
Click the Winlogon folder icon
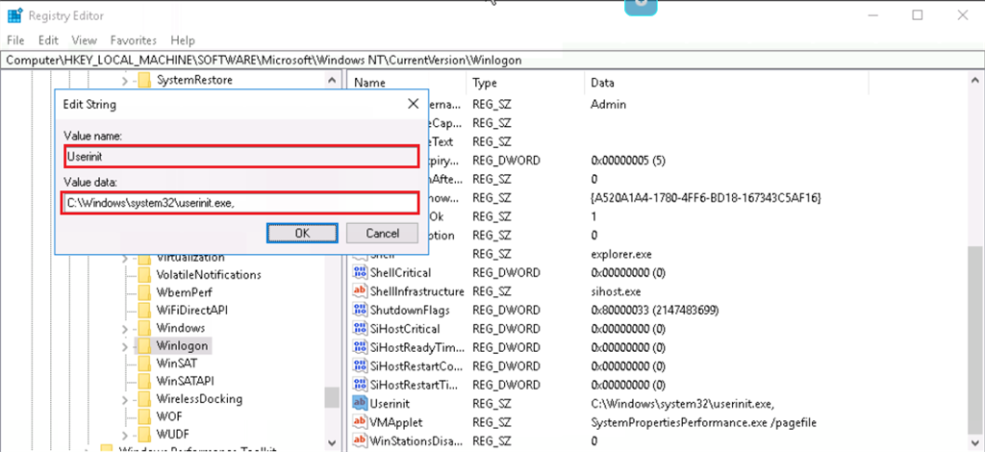coord(145,345)
